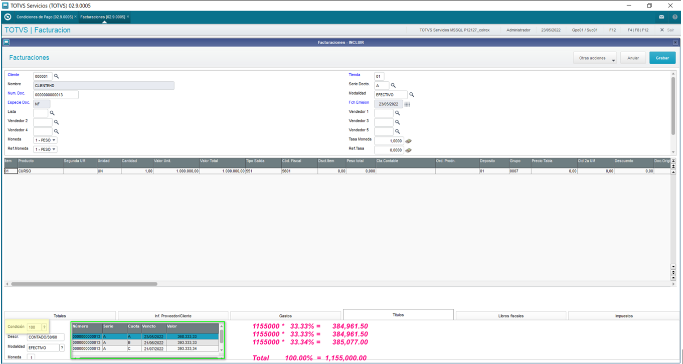This screenshot has height=364, width=683.
Task: Click the Anular button
Action: tap(633, 58)
